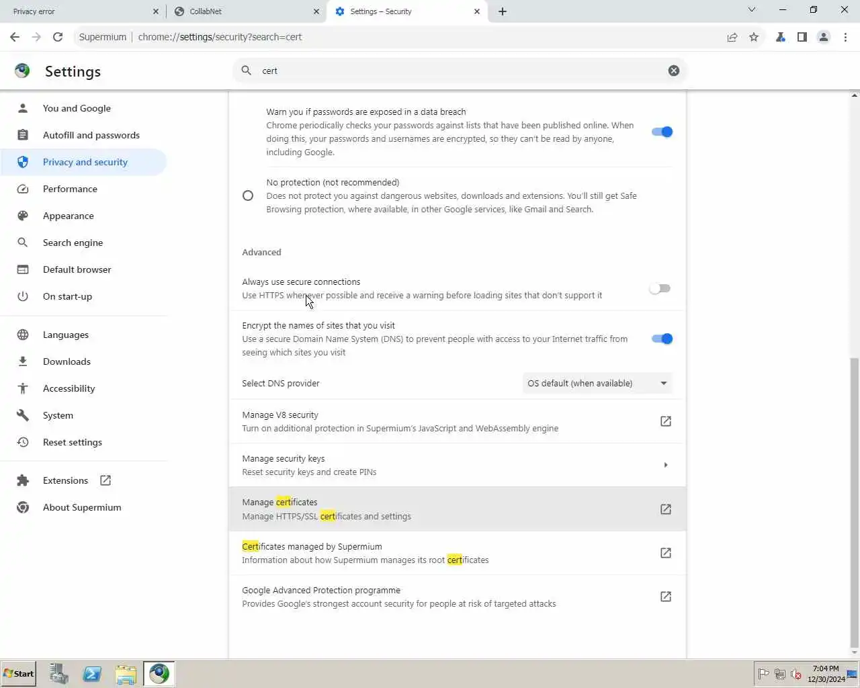This screenshot has width=860, height=688.
Task: Switch to the CollabNet tab
Action: tap(247, 11)
